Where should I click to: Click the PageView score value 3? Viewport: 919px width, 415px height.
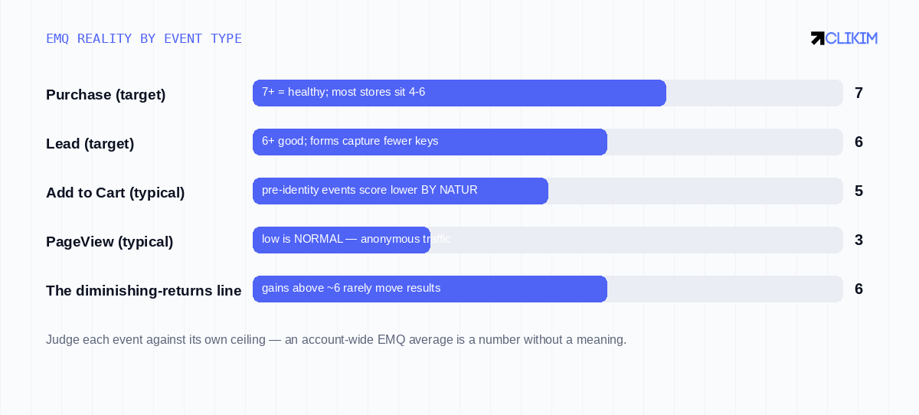point(858,240)
